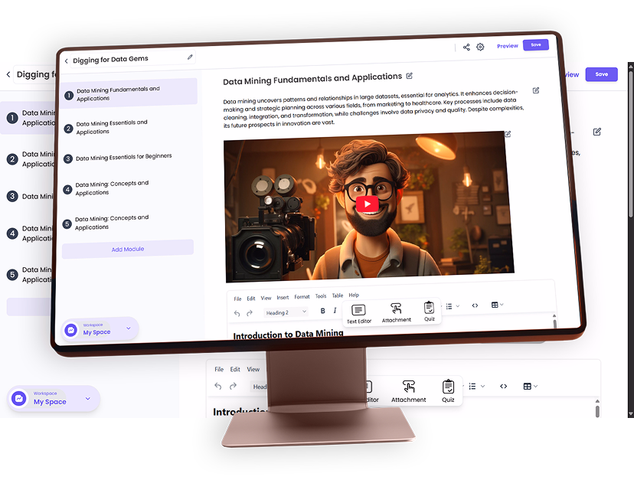Open the Table menu
Image resolution: width=634 pixels, height=480 pixels.
(338, 296)
